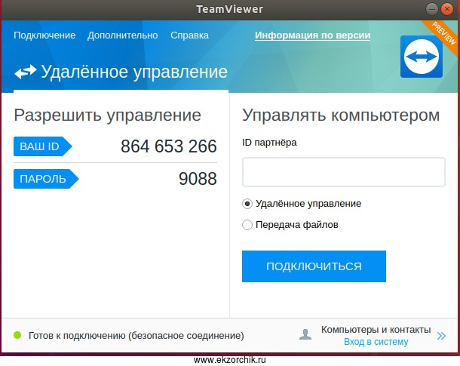Screen dimensions: 460x366
Task: Select the Удалённое управление radio button
Action: point(247,204)
